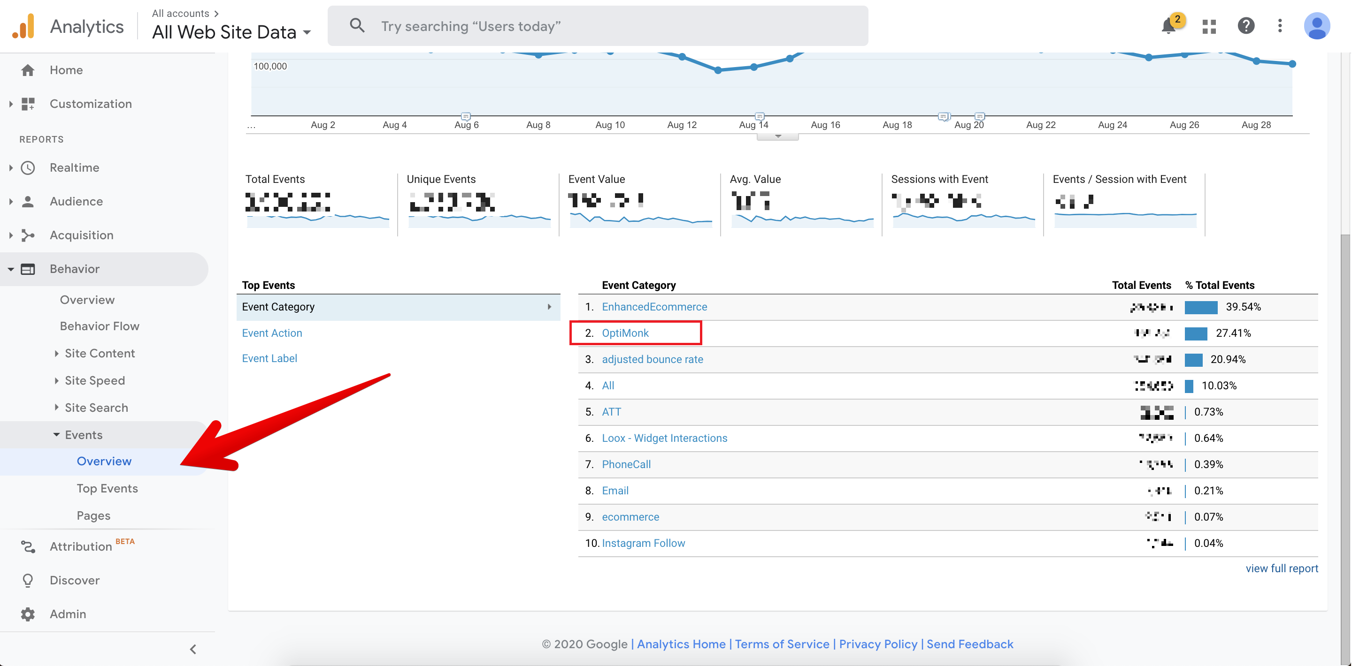Open Behavior Overview in the sidebar
The height and width of the screenshot is (666, 1352).
coord(87,300)
